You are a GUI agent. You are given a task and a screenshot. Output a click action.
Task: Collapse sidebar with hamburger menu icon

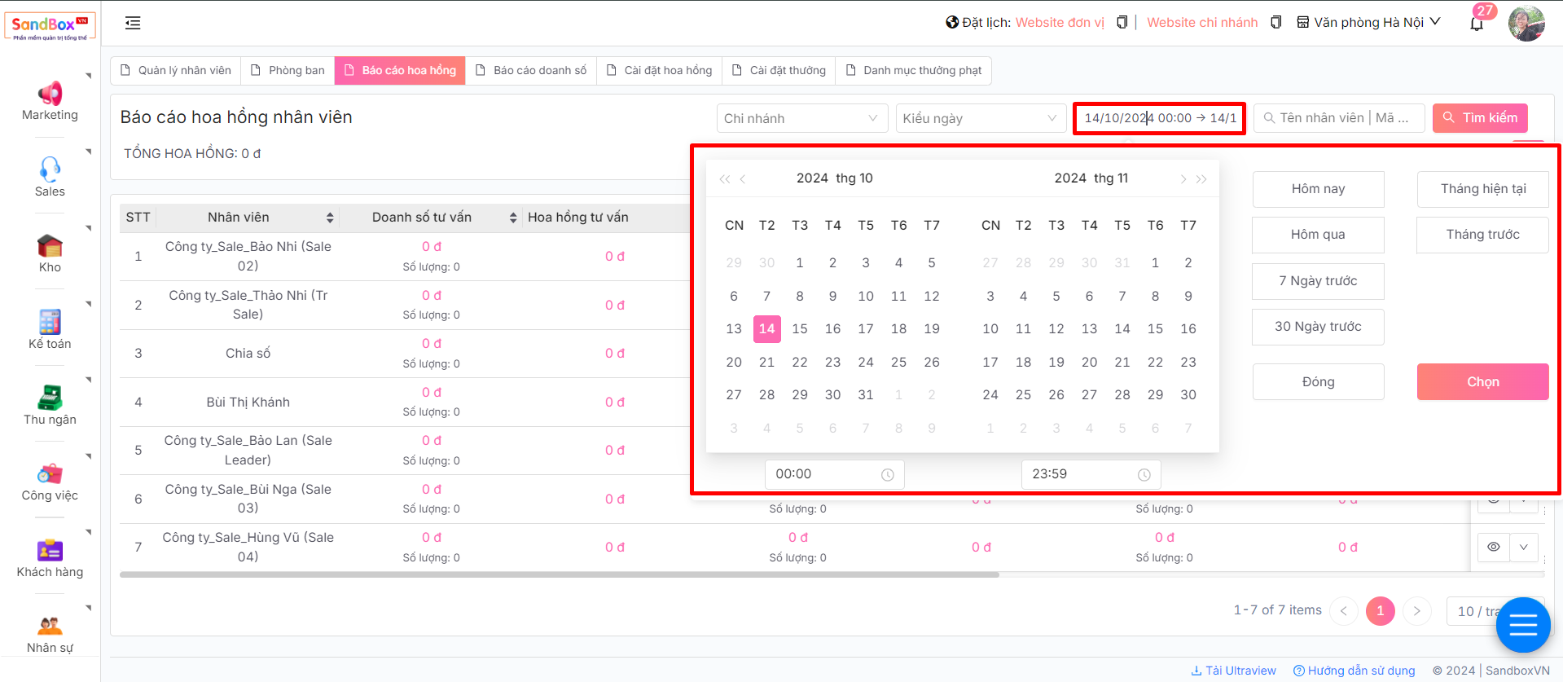pos(133,23)
